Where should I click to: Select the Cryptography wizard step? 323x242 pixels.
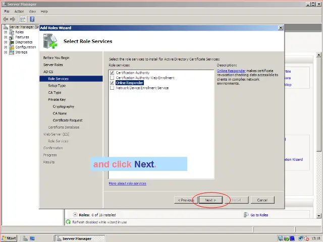click(64, 106)
